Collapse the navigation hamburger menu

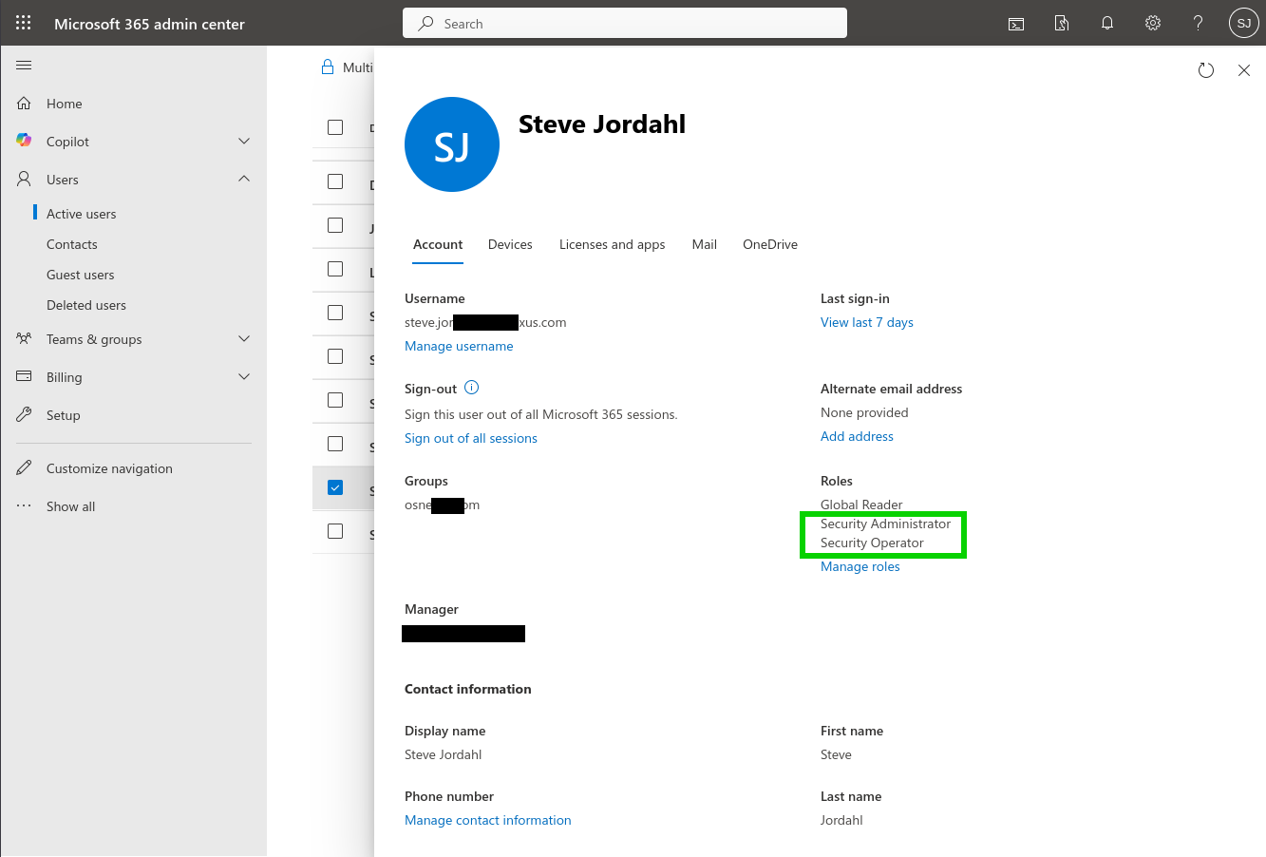[25, 66]
